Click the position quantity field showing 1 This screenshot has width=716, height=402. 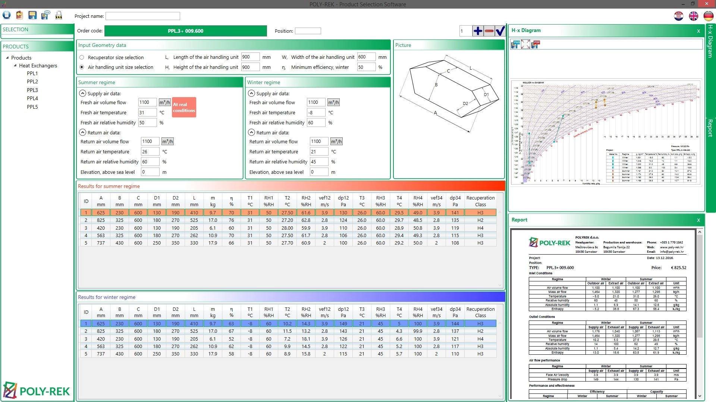tap(465, 31)
